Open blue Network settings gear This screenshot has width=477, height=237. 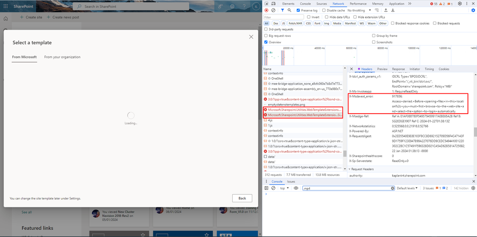(473, 10)
